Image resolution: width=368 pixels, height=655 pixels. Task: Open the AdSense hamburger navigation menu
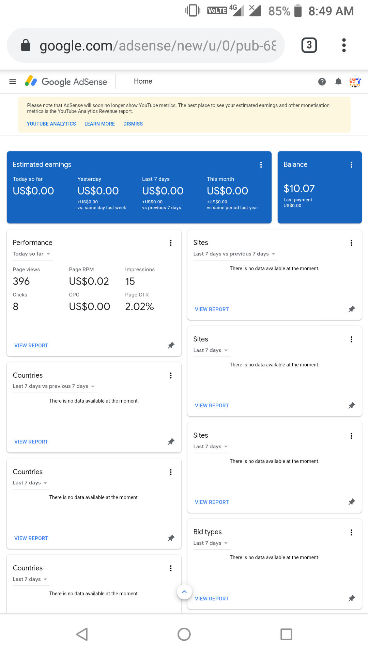[x=13, y=82]
